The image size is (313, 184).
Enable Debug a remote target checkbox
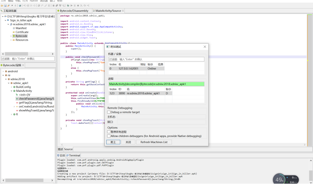pyautogui.click(x=109, y=112)
